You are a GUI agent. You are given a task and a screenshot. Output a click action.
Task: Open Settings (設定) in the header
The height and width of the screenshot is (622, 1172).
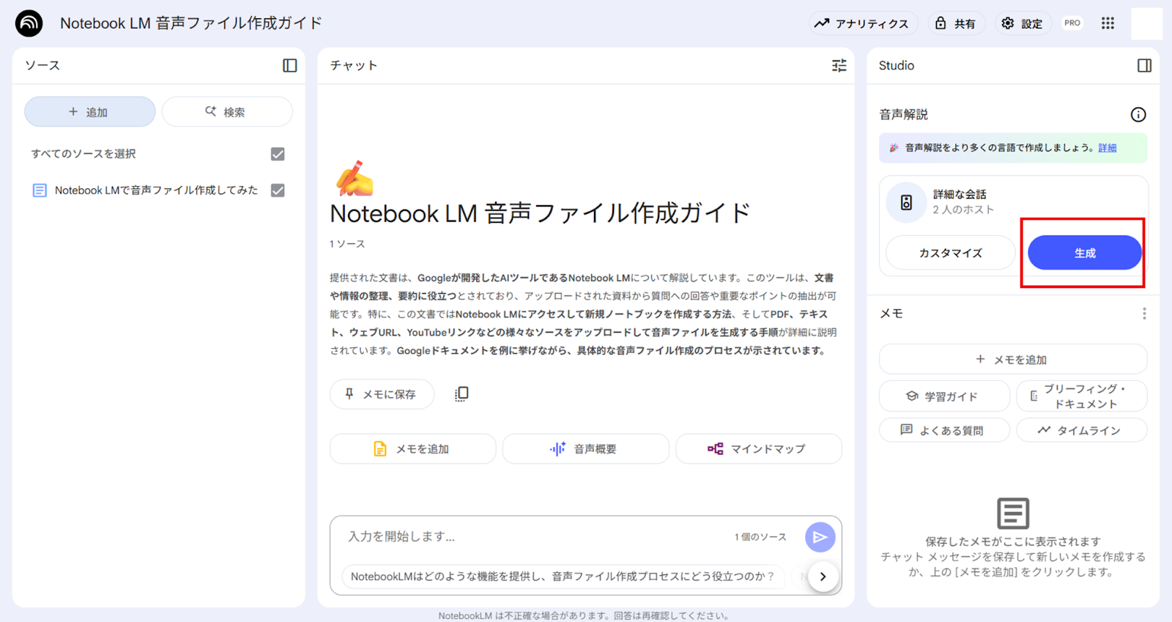(x=1023, y=23)
